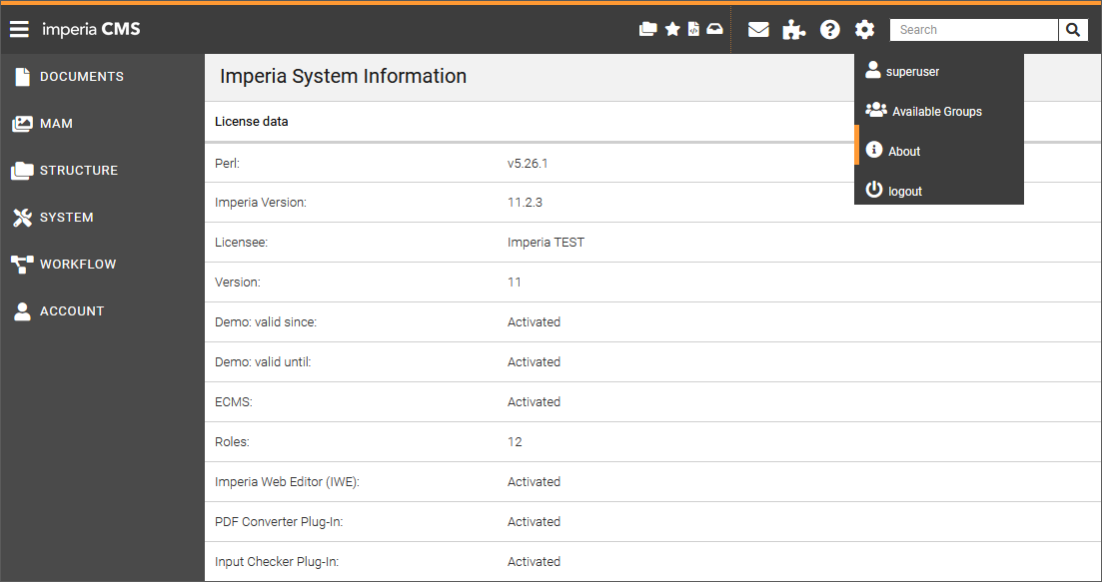Click the Imperia System Information heading
Screen dimensions: 1102x582
(343, 76)
